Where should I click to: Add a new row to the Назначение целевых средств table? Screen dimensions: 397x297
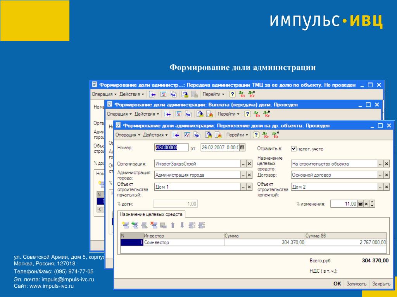tap(125, 225)
